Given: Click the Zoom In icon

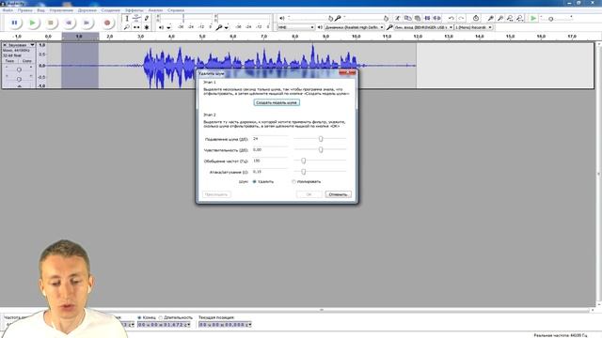Looking at the screenshot, I should [x=491, y=18].
